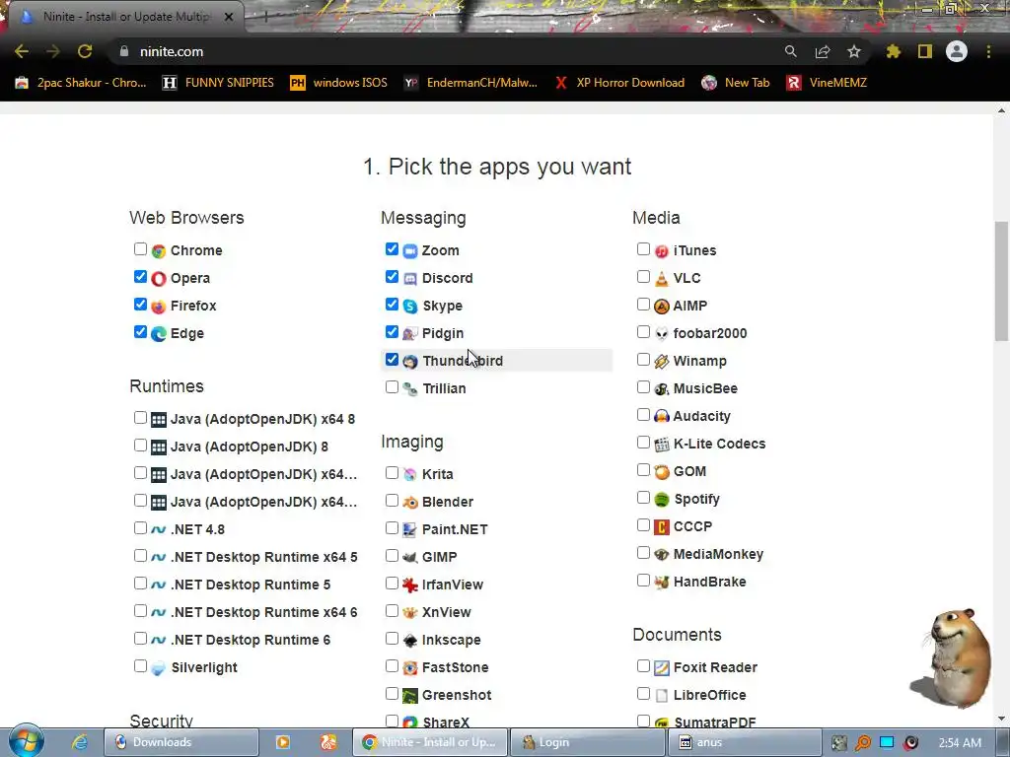
Task: Open the anus taskbar window
Action: (745, 742)
